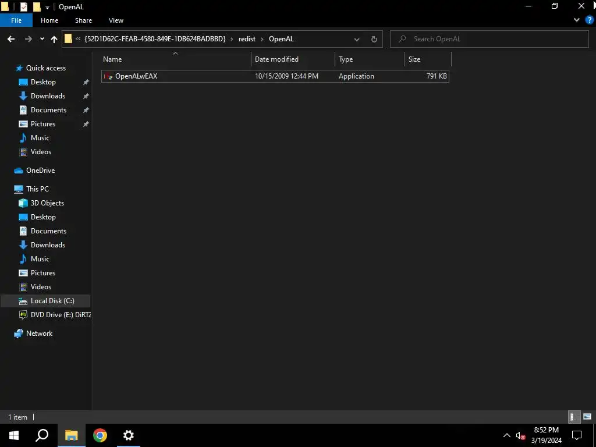The width and height of the screenshot is (596, 447).
Task: Click the 791 KB size cell
Action: point(437,76)
